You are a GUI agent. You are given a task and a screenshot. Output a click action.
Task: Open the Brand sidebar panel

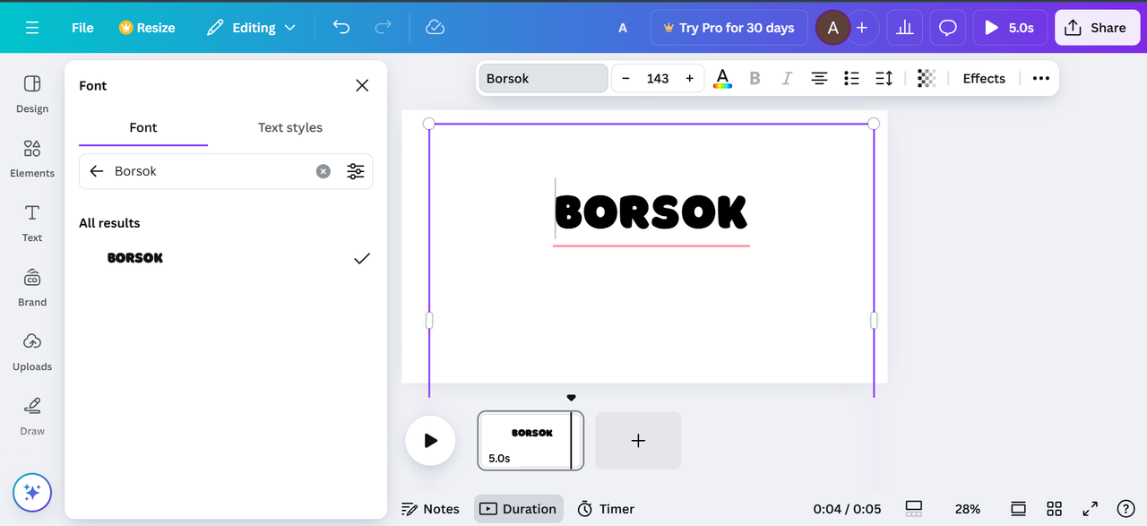point(32,288)
